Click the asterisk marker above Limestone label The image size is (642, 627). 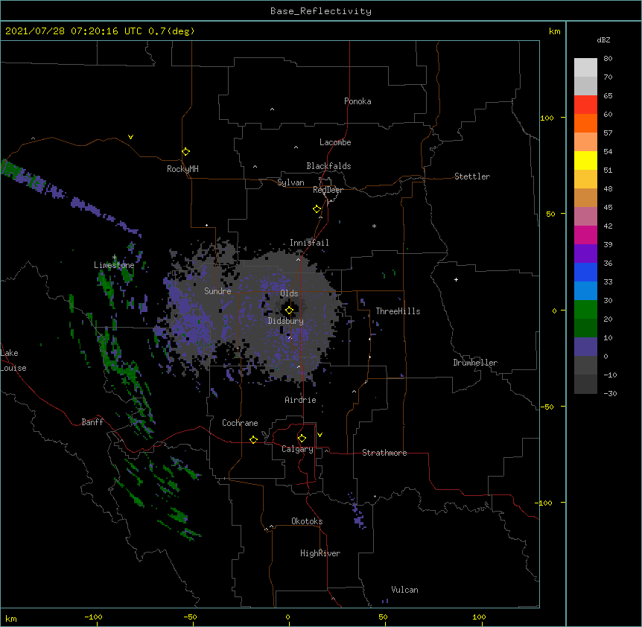(x=114, y=258)
